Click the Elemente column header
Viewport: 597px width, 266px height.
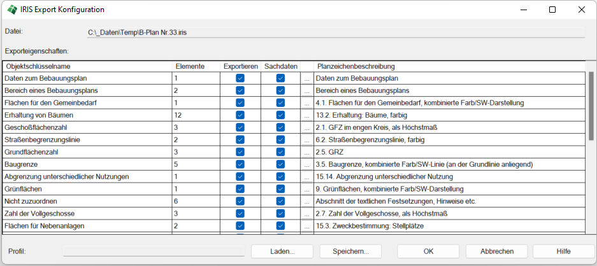pos(196,66)
